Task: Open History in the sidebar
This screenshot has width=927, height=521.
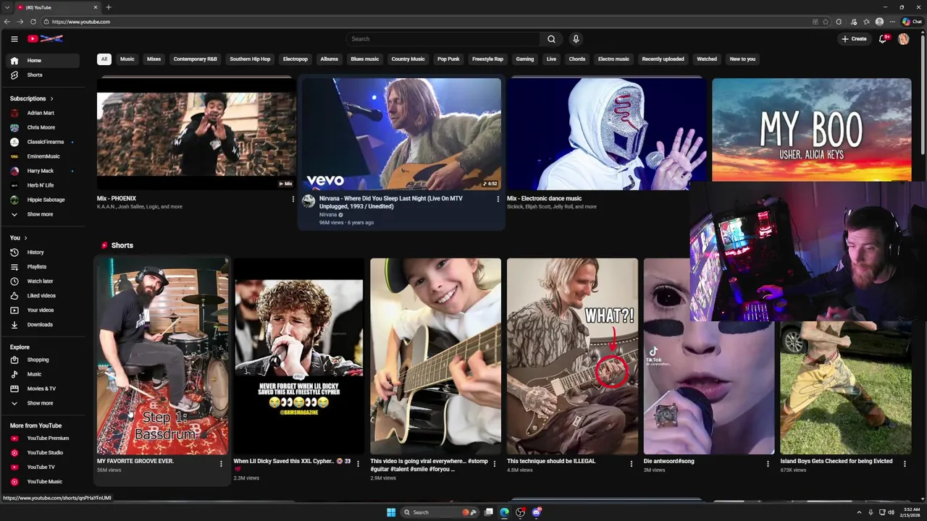Action: 41,253
